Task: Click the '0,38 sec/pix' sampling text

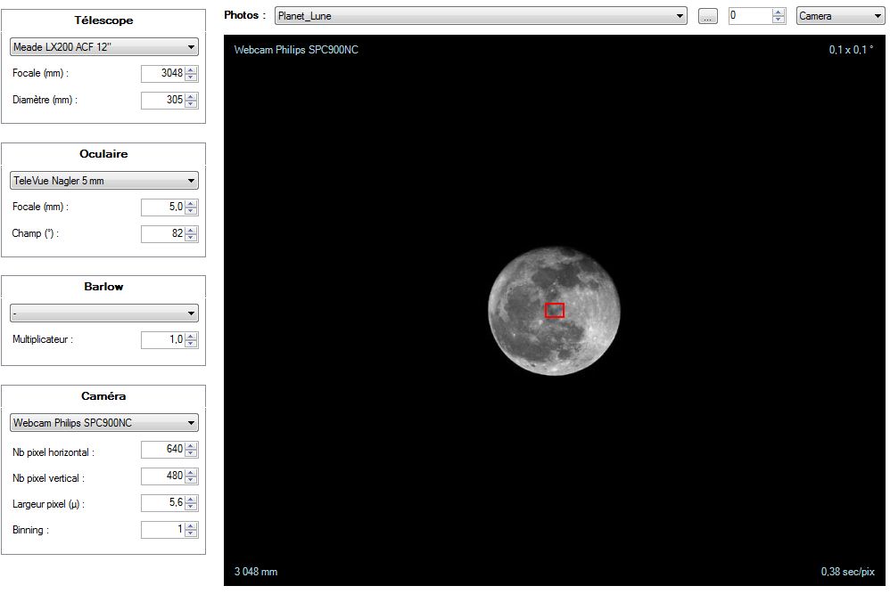Action: pos(847,572)
